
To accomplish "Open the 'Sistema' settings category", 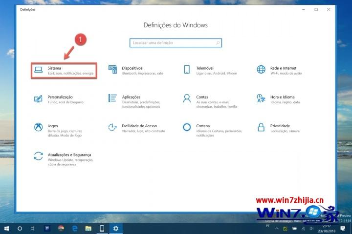I will 64,71.
